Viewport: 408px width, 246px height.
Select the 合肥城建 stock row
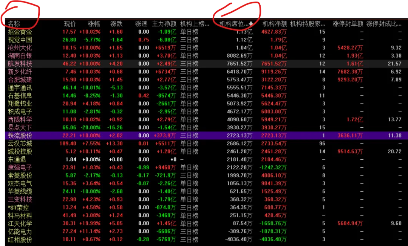click(x=206, y=79)
